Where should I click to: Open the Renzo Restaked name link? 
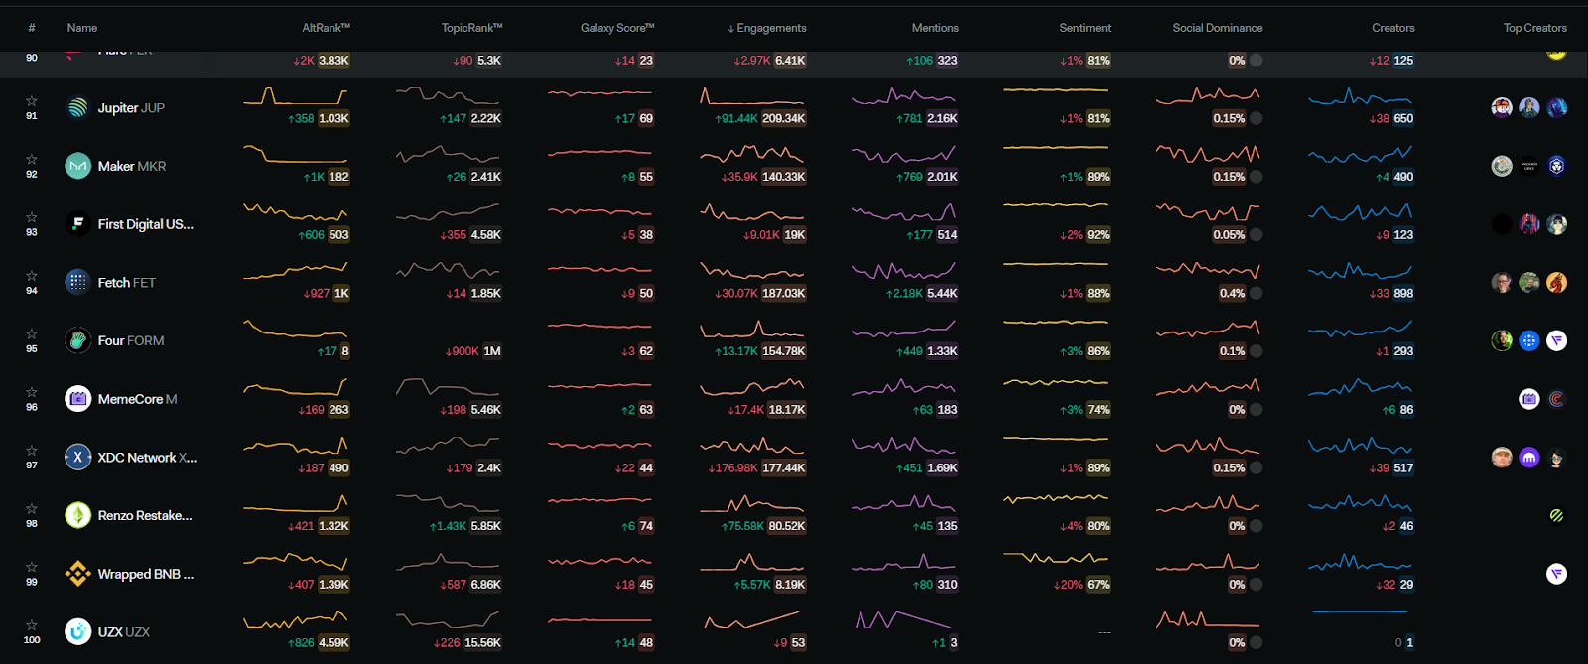(x=145, y=515)
